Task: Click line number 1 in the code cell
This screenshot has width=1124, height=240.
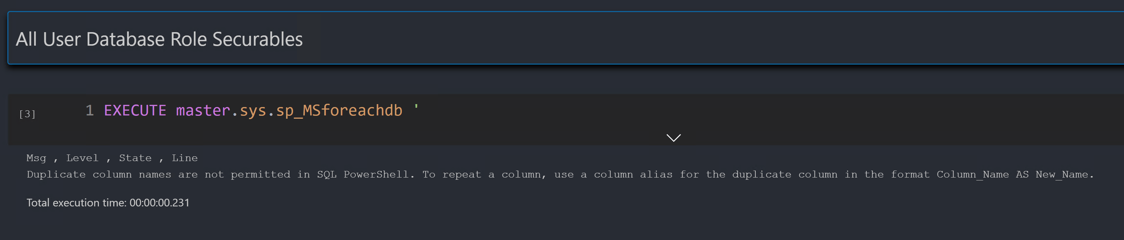Action: point(89,110)
